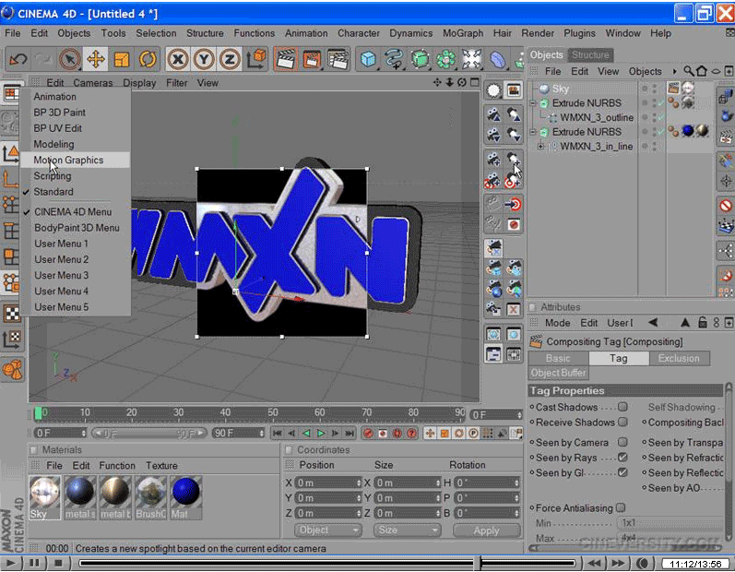Toggle the attributes lock icon

coord(702,323)
